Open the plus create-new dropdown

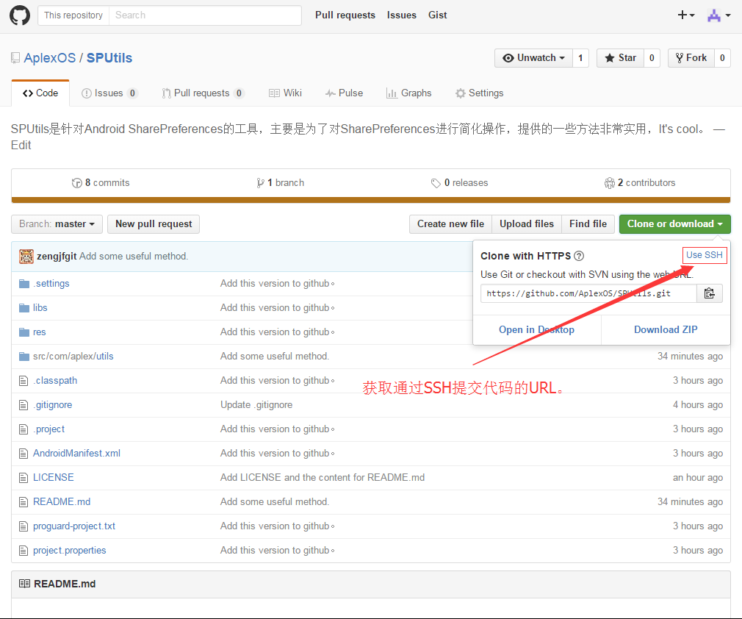685,15
